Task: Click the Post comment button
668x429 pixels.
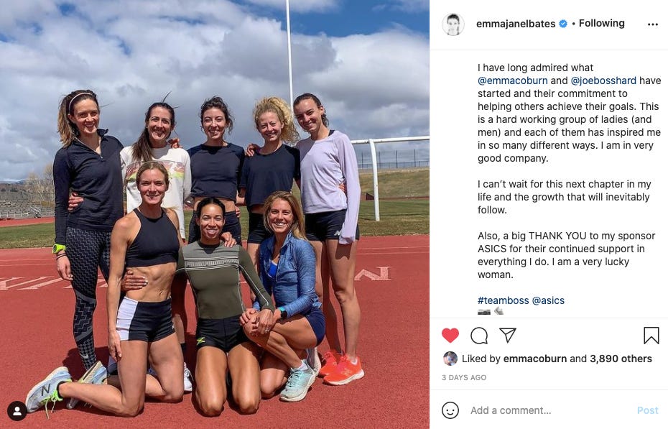Action: (648, 410)
